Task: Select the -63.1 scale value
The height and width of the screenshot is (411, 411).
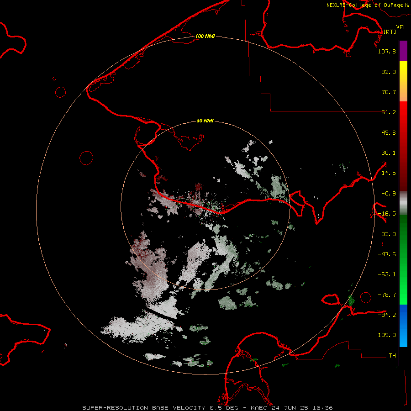Action: [x=387, y=274]
